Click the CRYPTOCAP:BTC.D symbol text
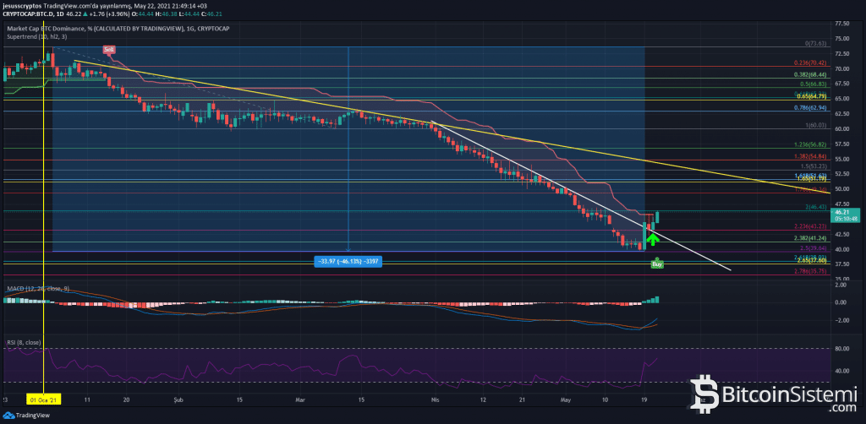Image resolution: width=866 pixels, height=424 pixels. point(30,14)
